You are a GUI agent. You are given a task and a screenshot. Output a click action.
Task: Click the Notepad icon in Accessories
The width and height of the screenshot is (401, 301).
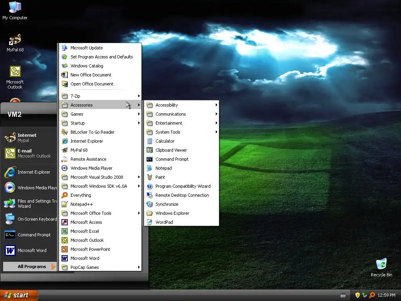(x=150, y=168)
